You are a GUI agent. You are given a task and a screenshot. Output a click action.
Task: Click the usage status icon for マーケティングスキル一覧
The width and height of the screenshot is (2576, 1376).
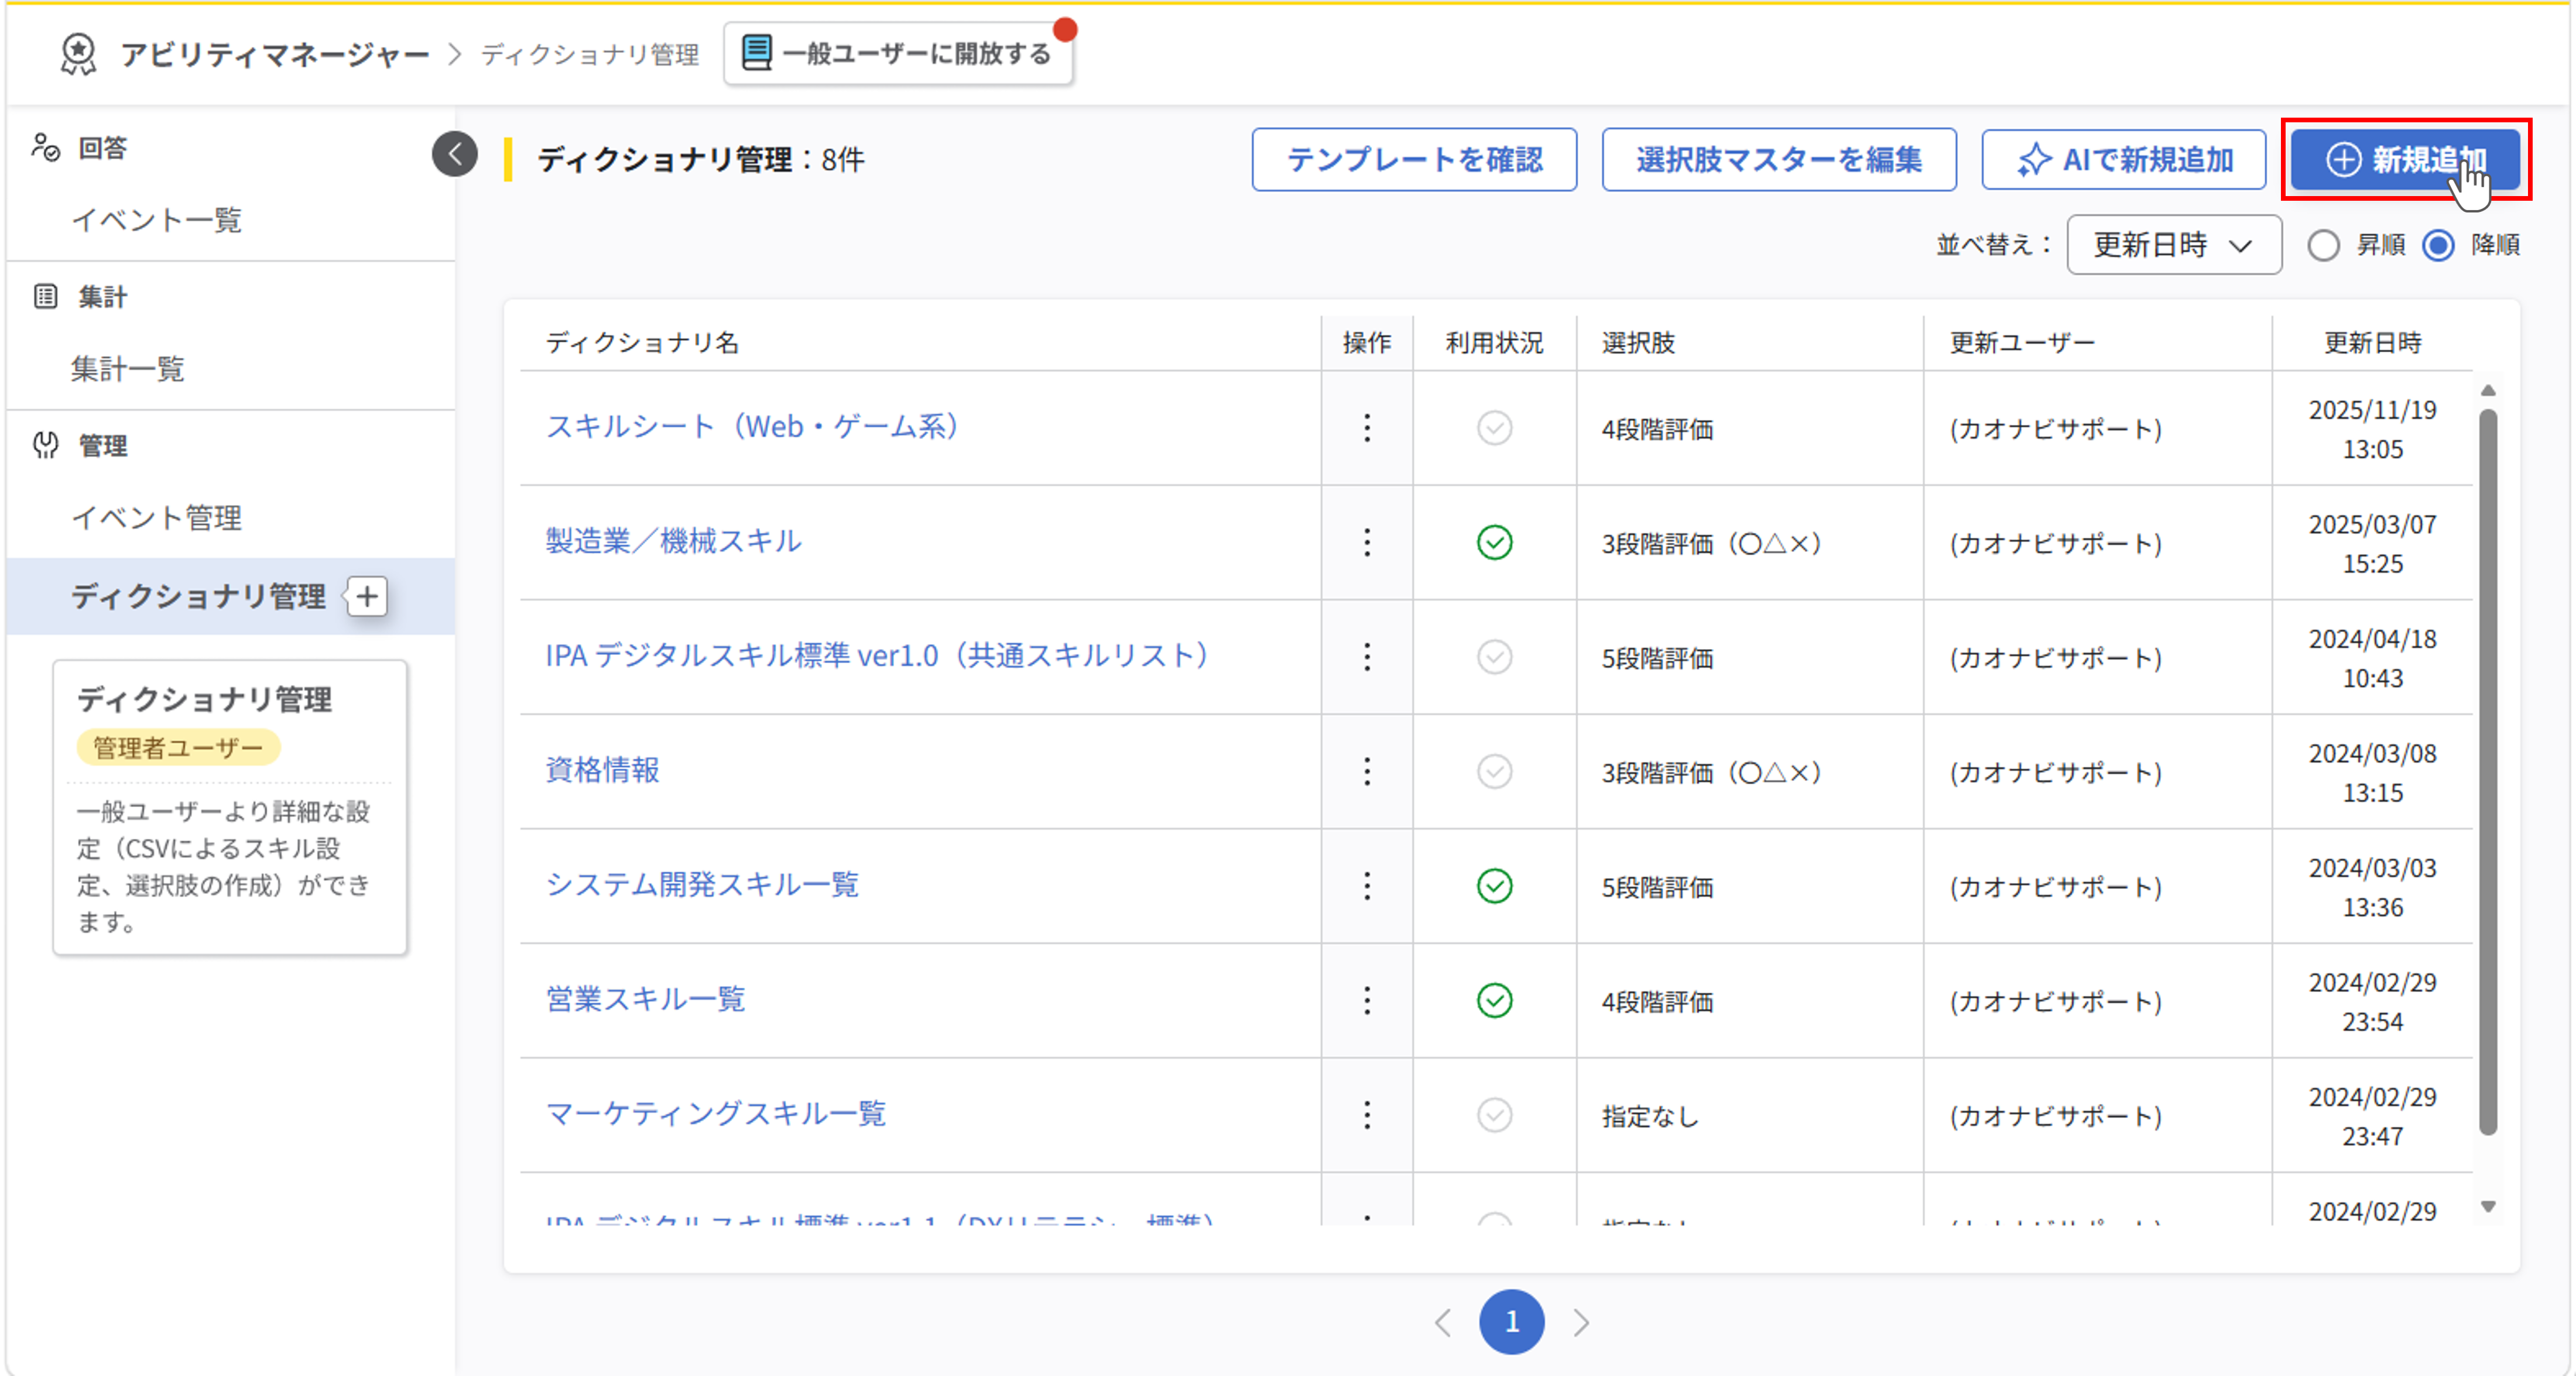pyautogui.click(x=1494, y=1115)
